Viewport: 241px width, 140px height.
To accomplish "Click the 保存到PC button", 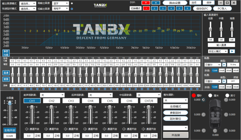I will point(202,9).
